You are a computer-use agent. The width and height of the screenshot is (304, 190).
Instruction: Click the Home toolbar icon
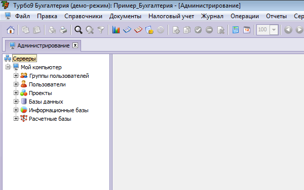[x=11, y=30]
